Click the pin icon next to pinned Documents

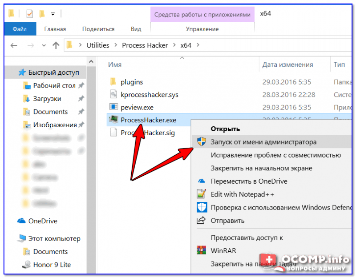(x=81, y=112)
